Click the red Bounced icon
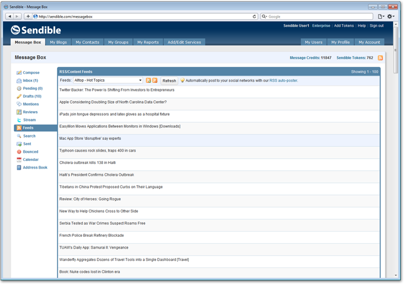 (19, 152)
